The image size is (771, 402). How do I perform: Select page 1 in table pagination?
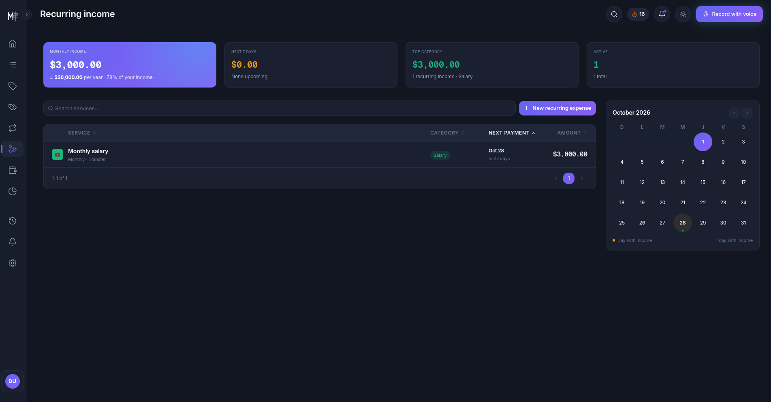click(x=569, y=178)
